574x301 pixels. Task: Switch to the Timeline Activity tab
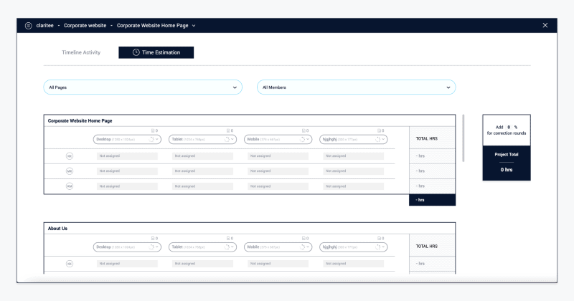pos(81,52)
